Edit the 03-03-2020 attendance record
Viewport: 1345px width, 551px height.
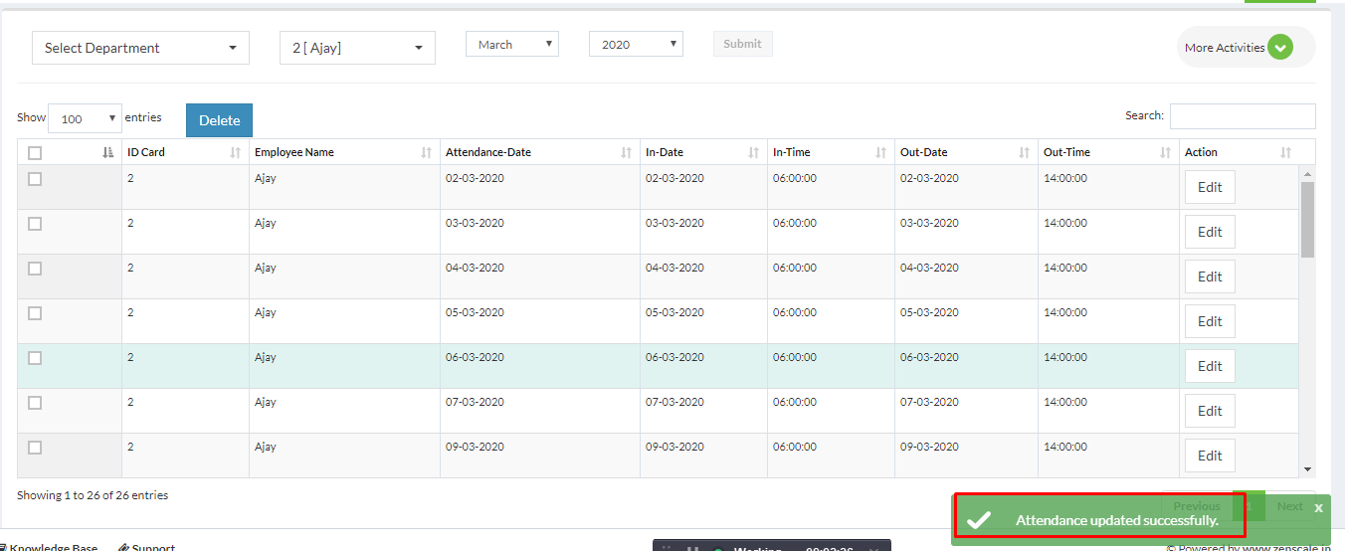coord(1210,232)
